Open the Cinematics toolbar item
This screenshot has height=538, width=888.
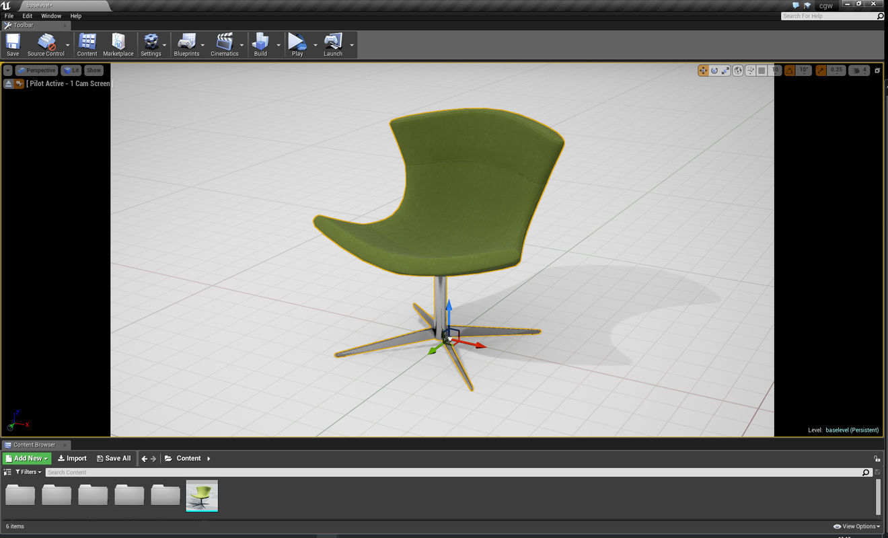point(224,44)
